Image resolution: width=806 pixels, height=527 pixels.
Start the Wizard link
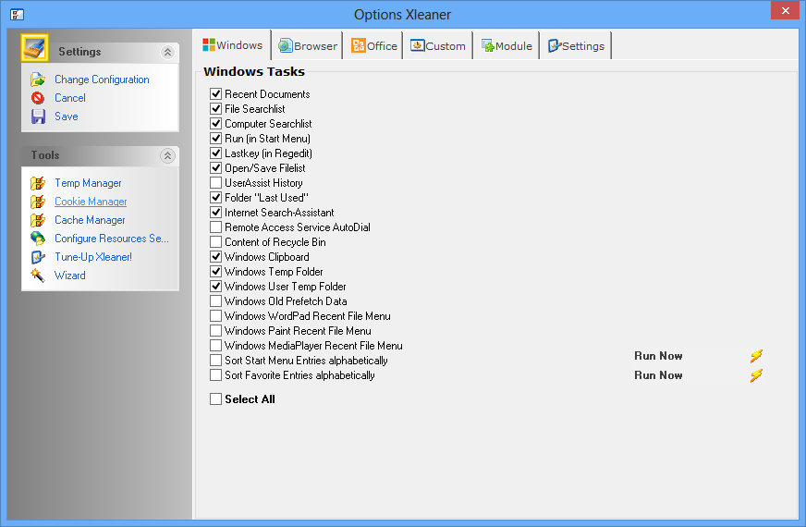pos(70,276)
